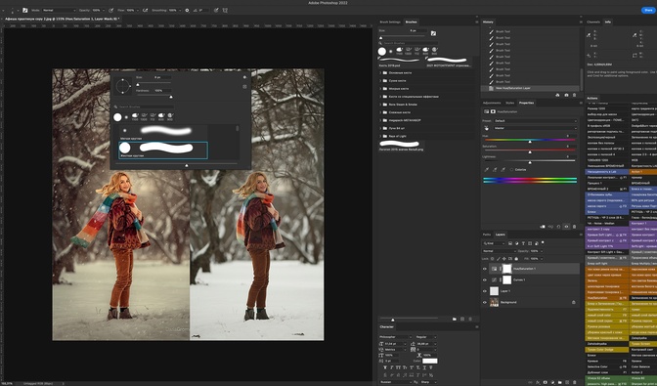Select the on-image adjustment hand tool
Viewport: 657px width, 386px height.
[487, 128]
